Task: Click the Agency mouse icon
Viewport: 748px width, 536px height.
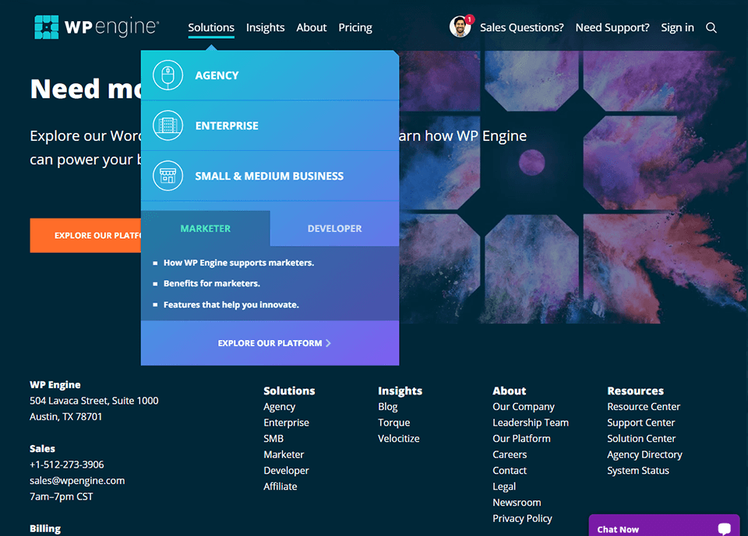Action: click(168, 75)
